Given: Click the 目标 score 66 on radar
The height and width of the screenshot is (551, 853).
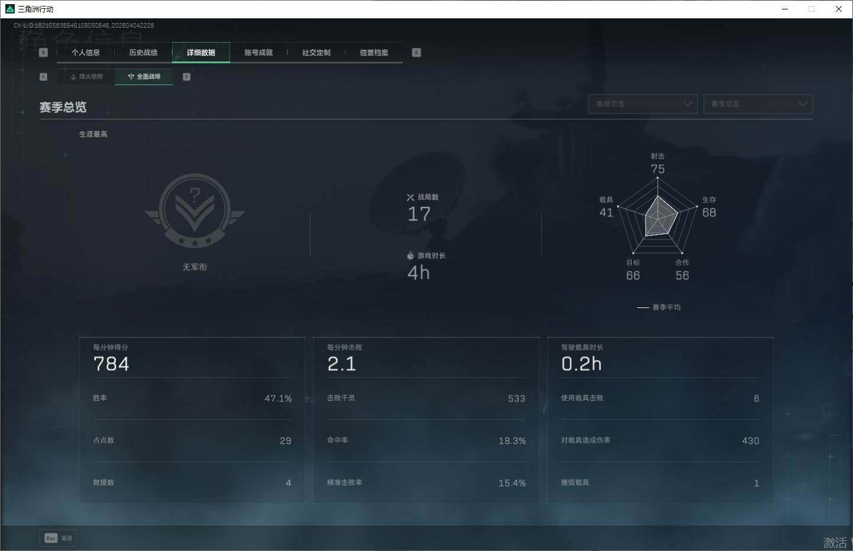Looking at the screenshot, I should tap(633, 276).
